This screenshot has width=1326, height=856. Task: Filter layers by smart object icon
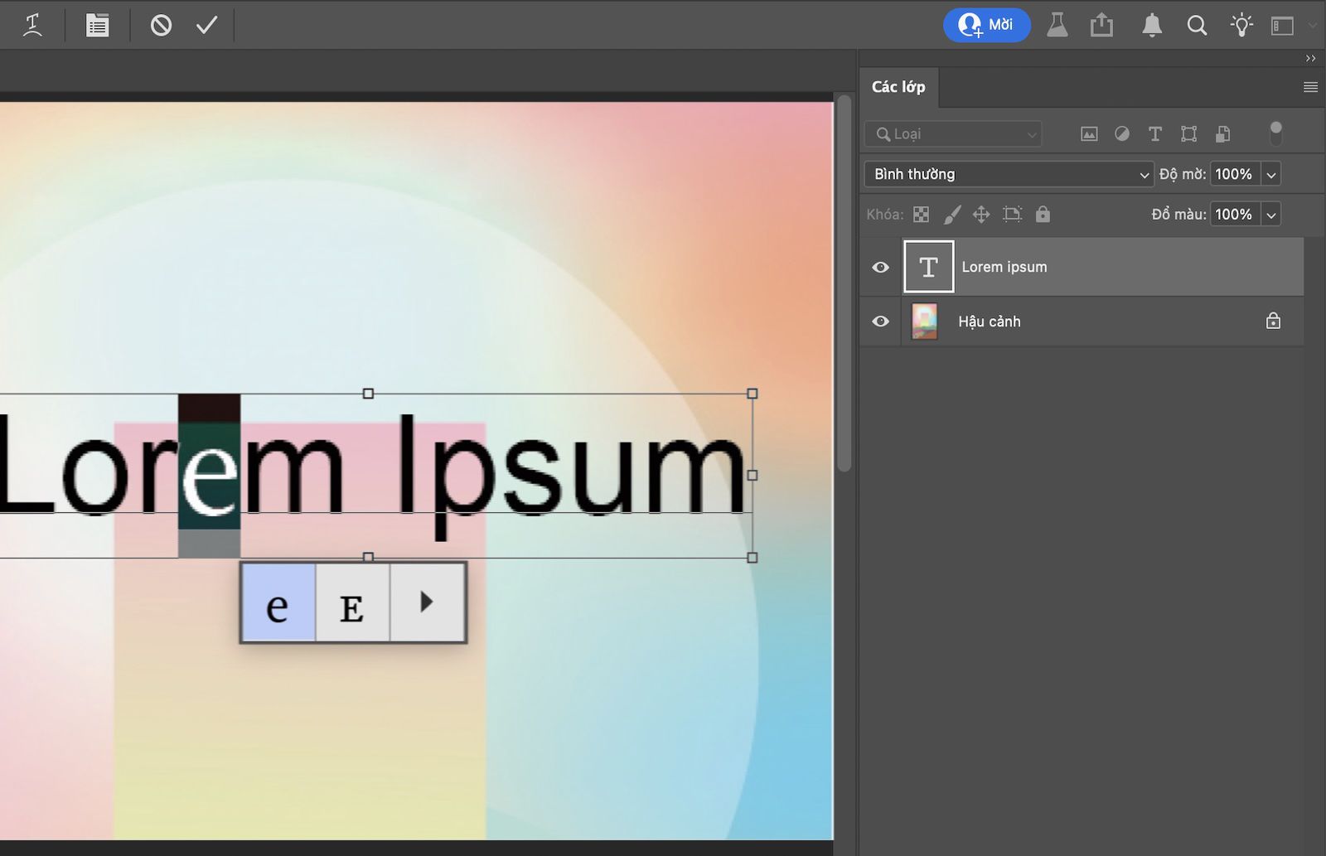click(x=1222, y=133)
